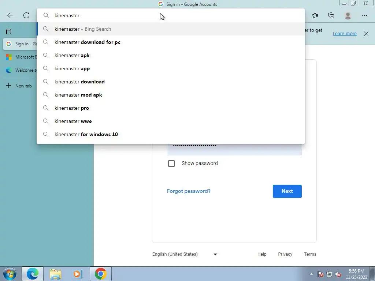
Task: Open a New tab
Action: coord(19,86)
